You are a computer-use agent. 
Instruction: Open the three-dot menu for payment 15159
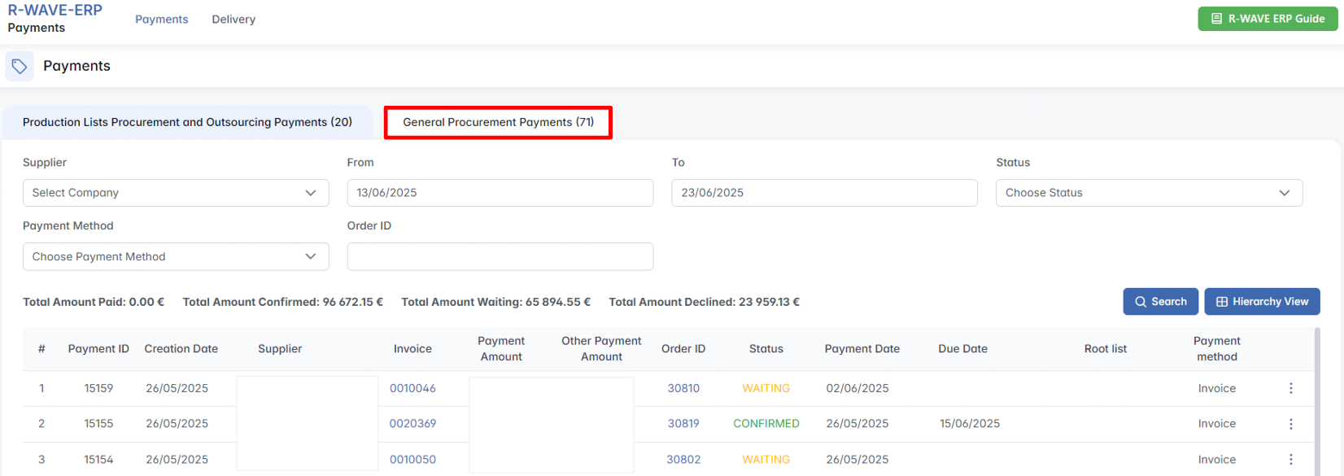[x=1290, y=388]
